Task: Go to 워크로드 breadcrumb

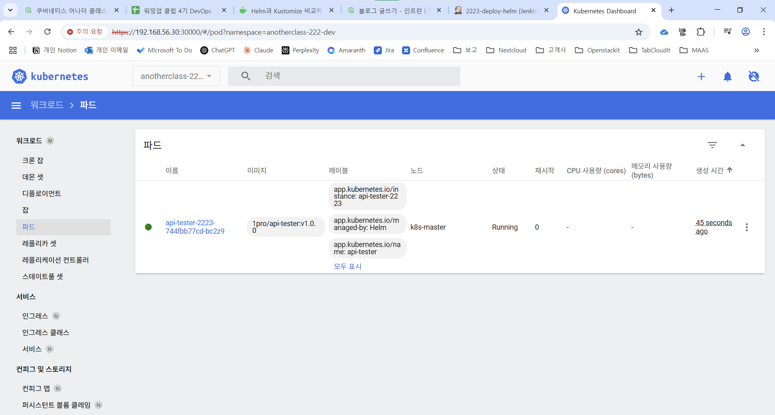Action: (47, 105)
